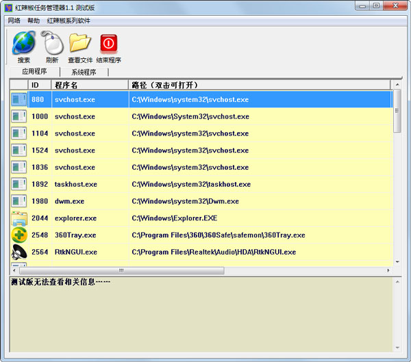Open the 网络 (Network) menu
The height and width of the screenshot is (362, 411).
point(14,21)
